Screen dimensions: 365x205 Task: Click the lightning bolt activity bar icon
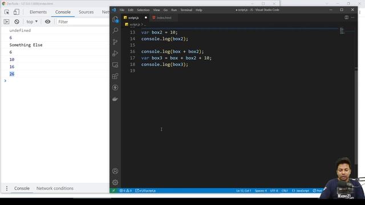[115, 88]
